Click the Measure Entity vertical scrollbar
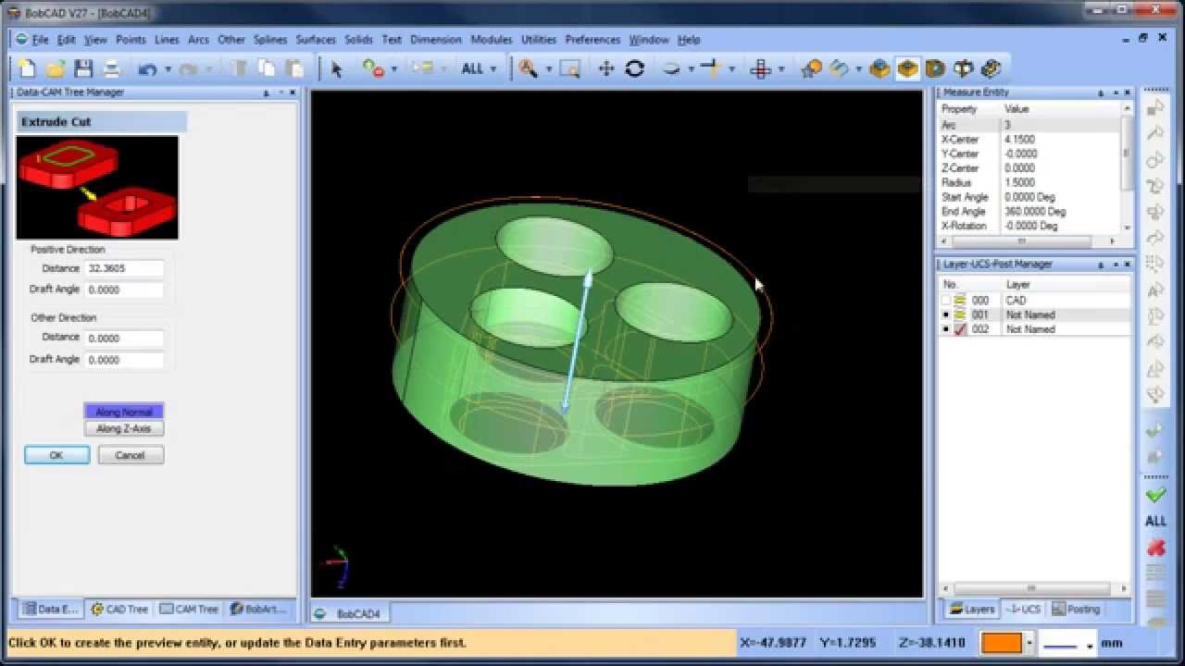 (x=1127, y=167)
